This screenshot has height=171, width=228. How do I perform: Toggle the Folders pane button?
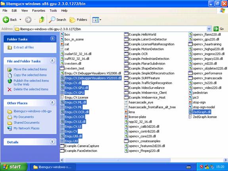[x=78, y=20]
